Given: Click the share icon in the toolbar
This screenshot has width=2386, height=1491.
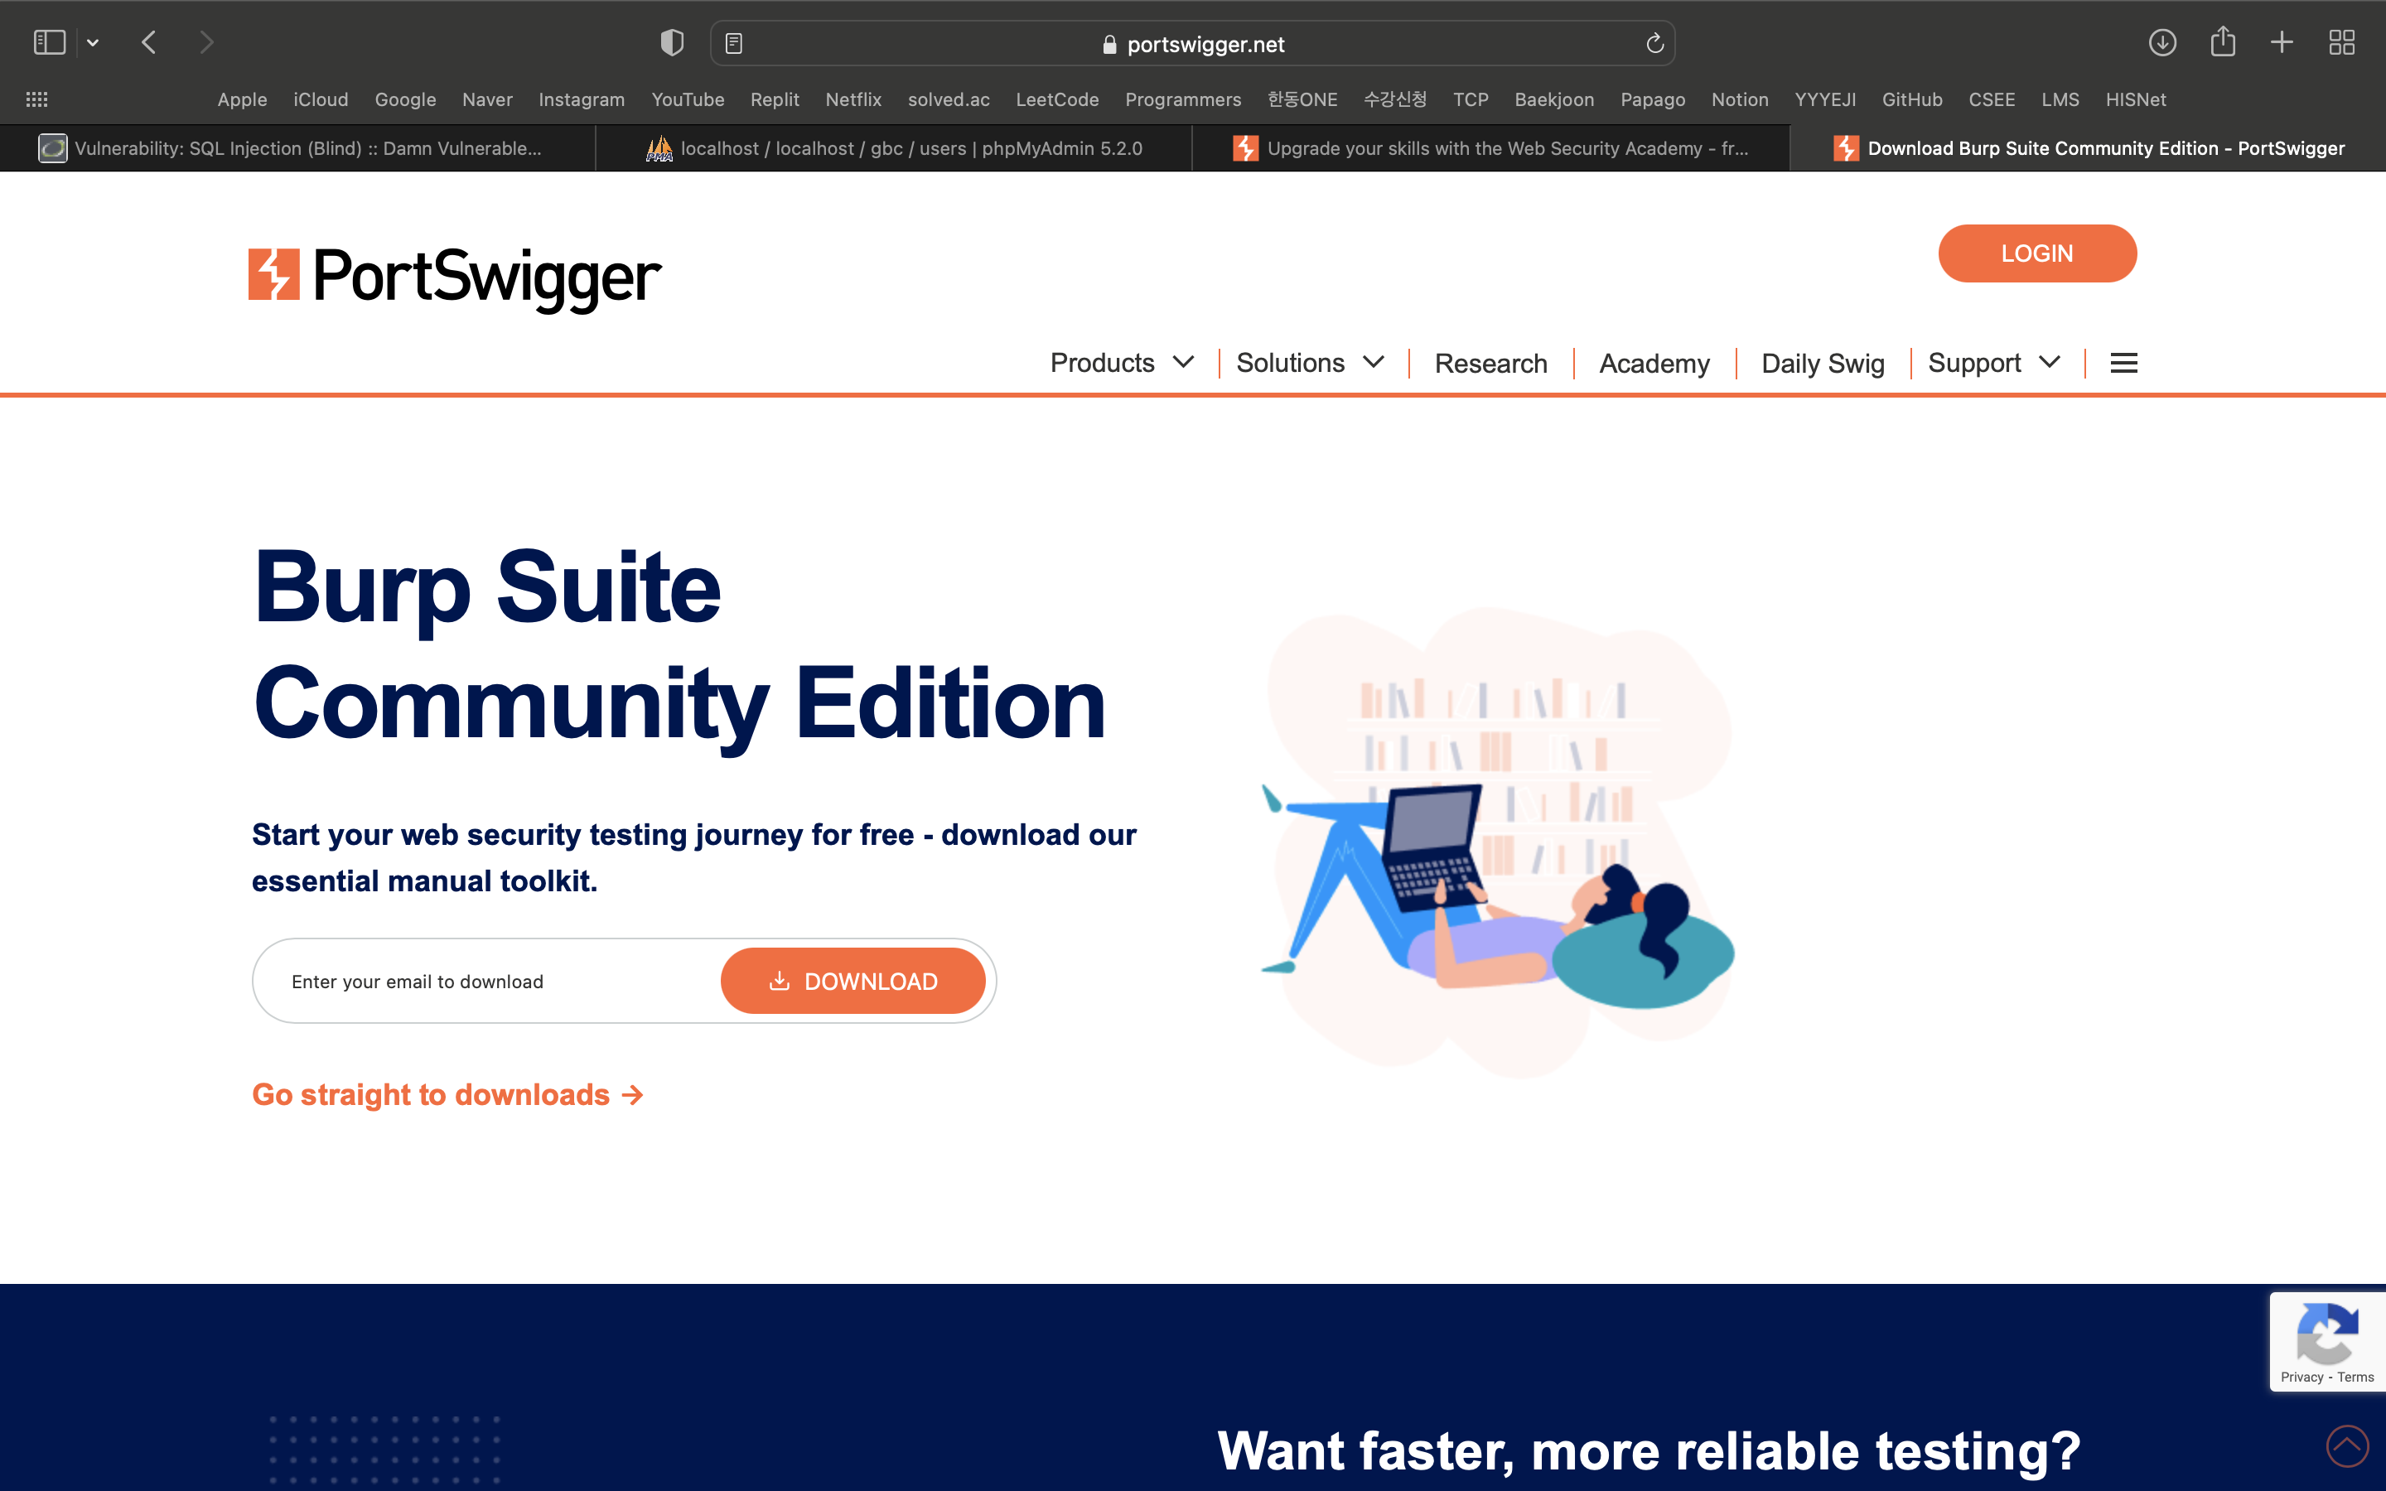Looking at the screenshot, I should (x=2222, y=42).
